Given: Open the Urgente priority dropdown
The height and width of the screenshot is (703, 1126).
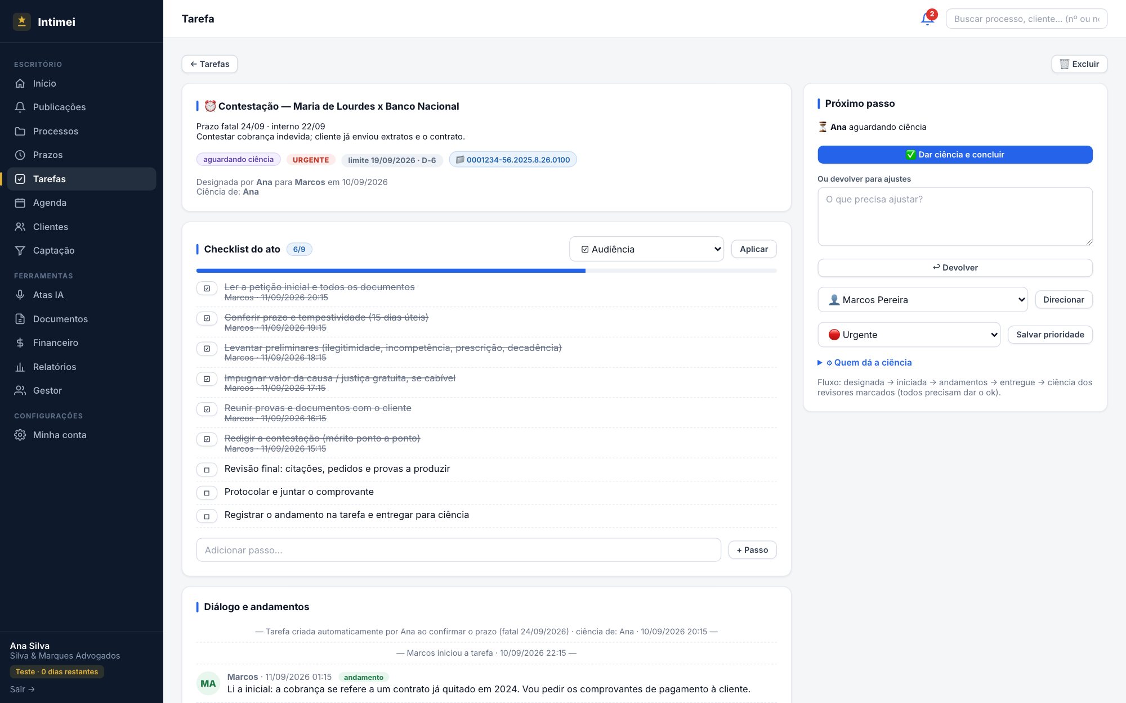Looking at the screenshot, I should pos(909,335).
